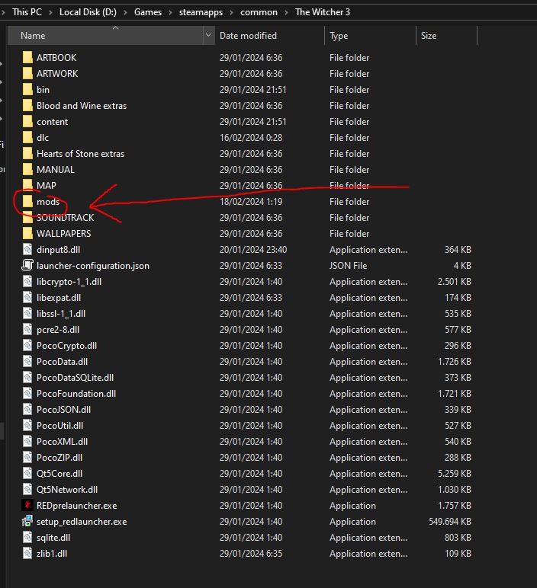Select the MAP folder name

pos(47,186)
